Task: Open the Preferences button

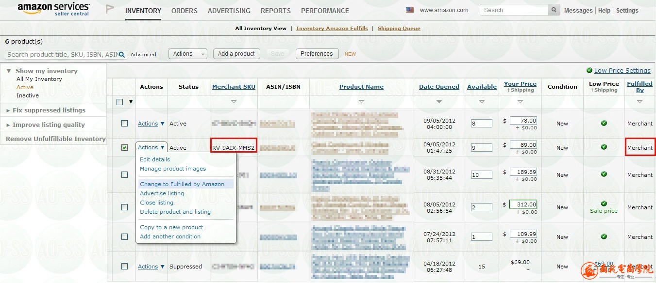Action: tap(317, 54)
